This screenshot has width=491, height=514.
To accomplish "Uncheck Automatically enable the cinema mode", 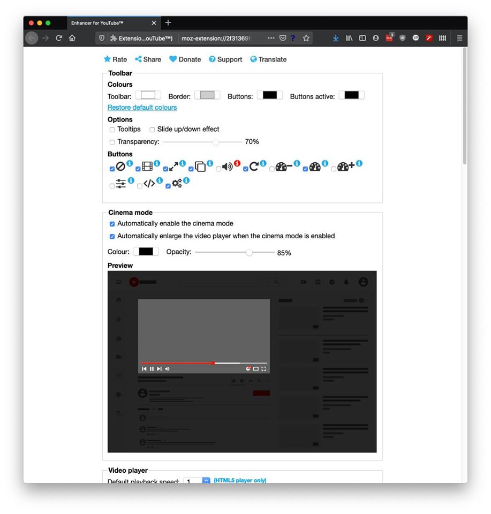I will (x=112, y=224).
